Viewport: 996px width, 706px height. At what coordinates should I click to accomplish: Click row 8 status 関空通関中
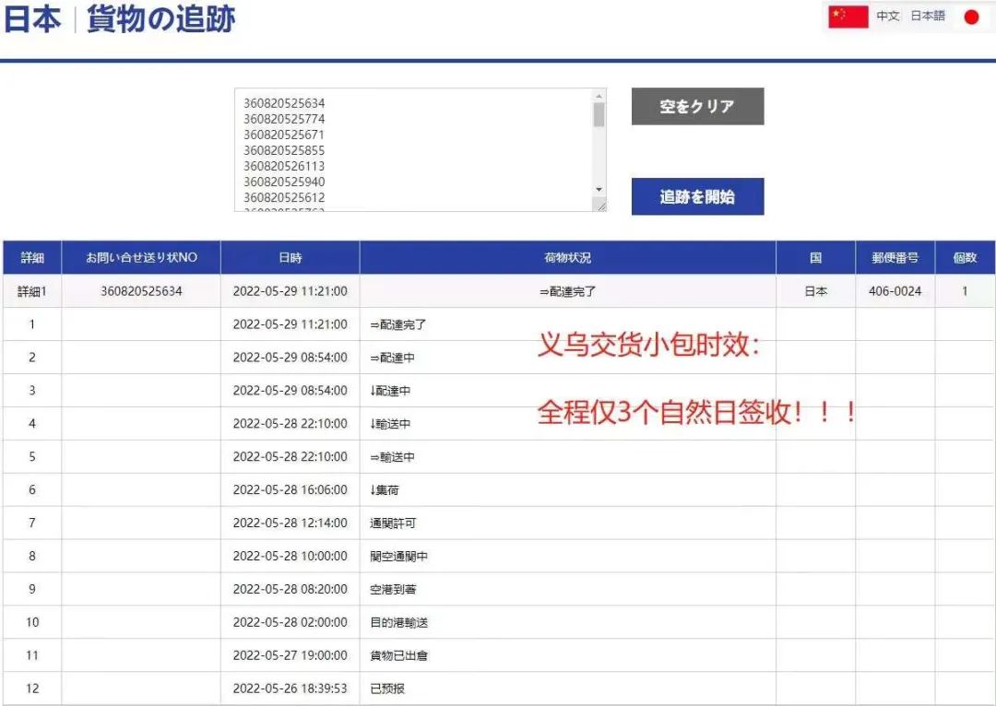[399, 556]
